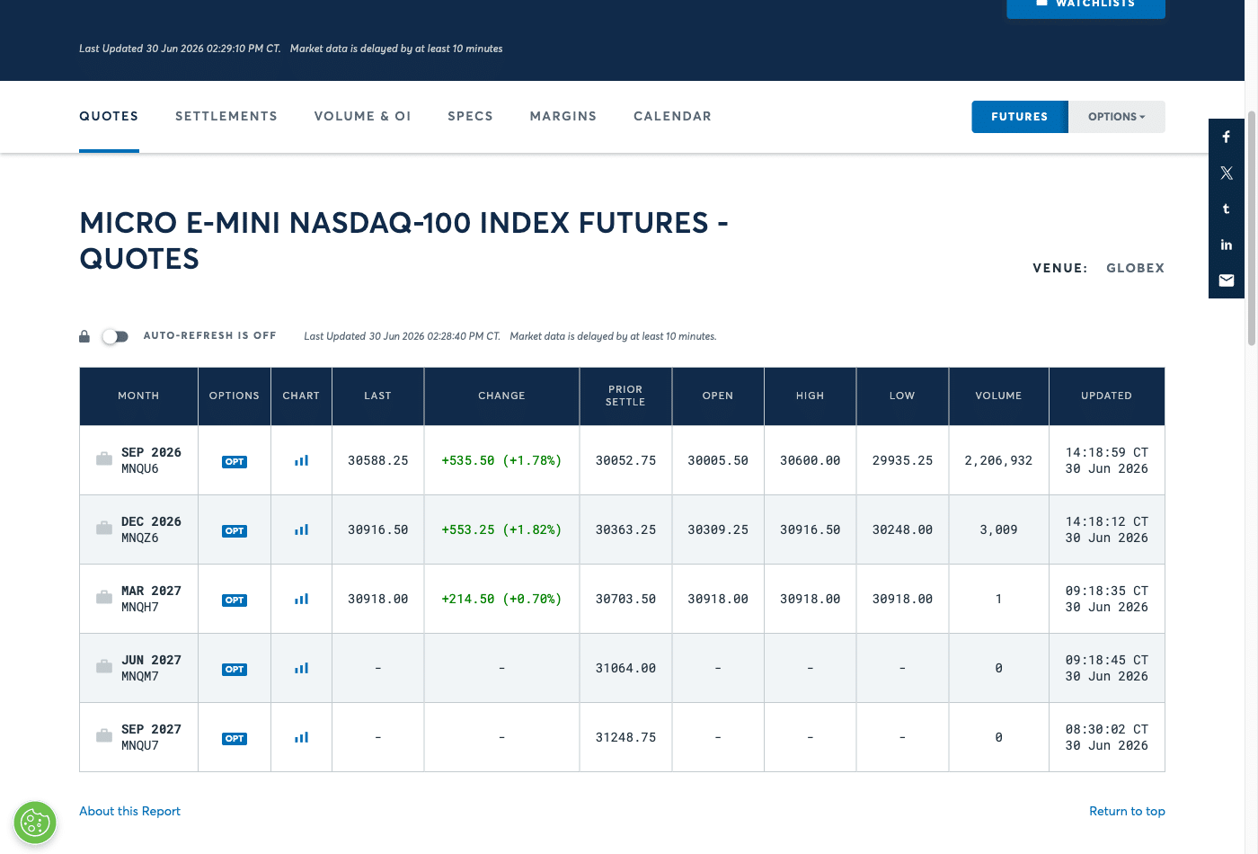
Task: Add SEP 2027 MNQU7 to portfolio
Action: pos(104,735)
